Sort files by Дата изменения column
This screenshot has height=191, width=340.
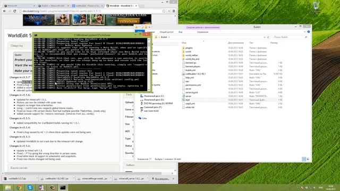pyautogui.click(x=236, y=43)
